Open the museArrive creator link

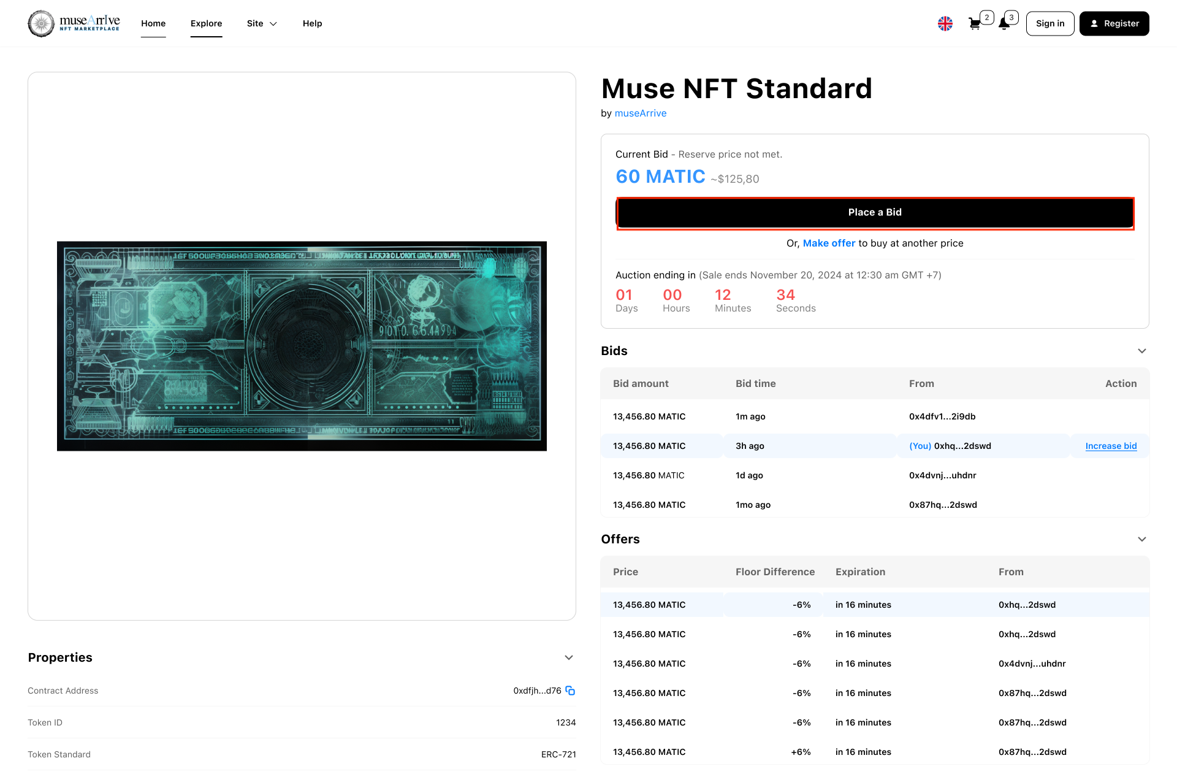(640, 113)
